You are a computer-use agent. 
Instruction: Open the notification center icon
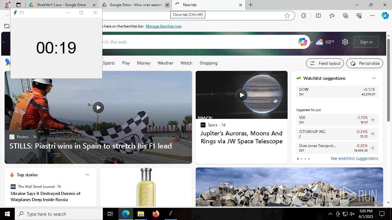click(x=382, y=214)
